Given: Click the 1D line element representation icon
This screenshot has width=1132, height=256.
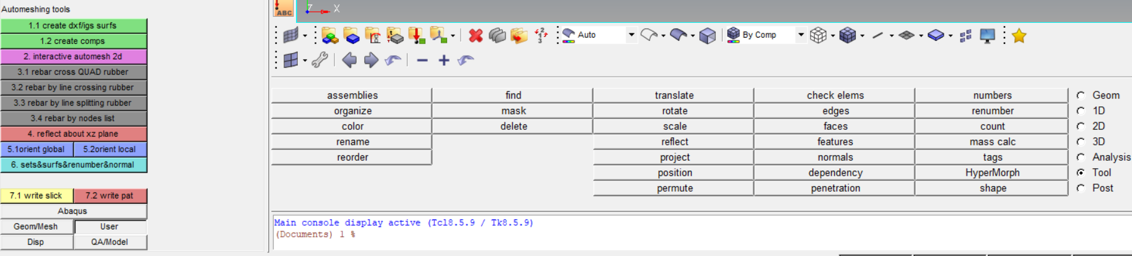Looking at the screenshot, I should point(877,35).
